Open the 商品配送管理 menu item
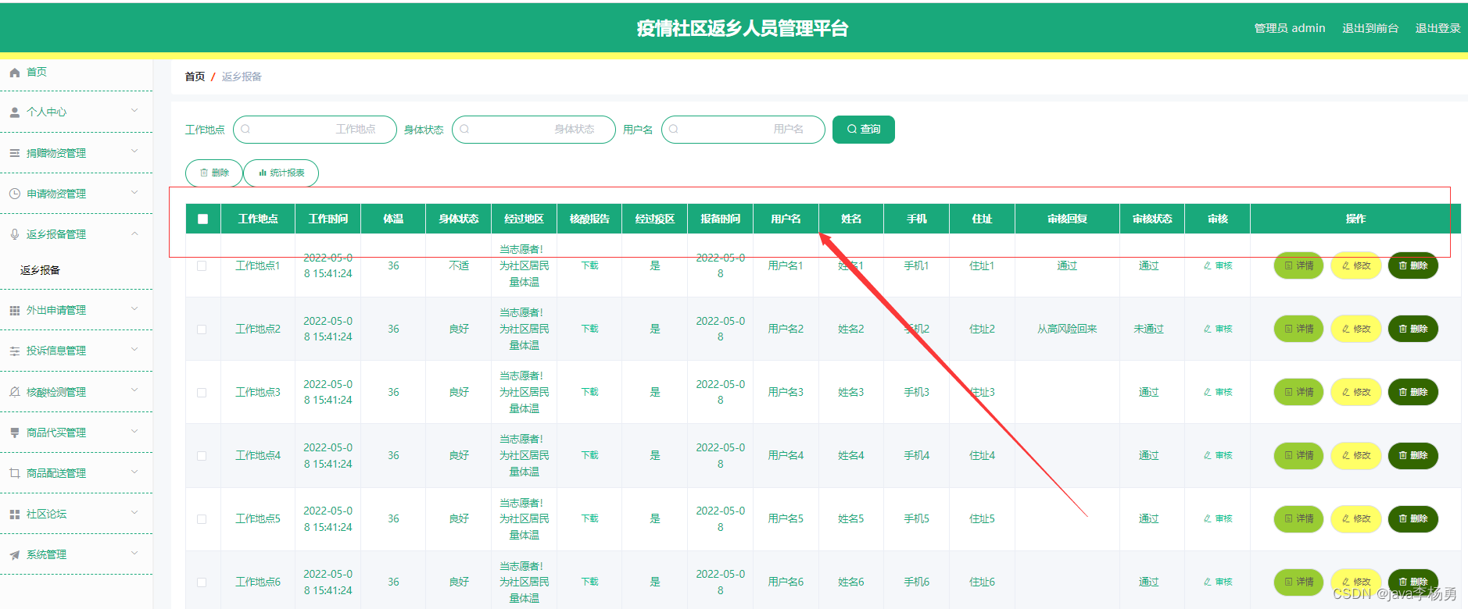Image resolution: width=1468 pixels, height=609 pixels. click(x=76, y=473)
